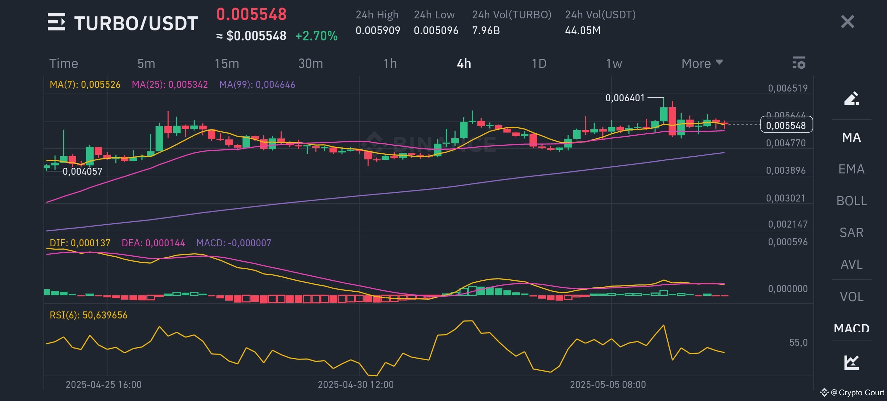Close the full-screen chart view
887x401 pixels.
(x=848, y=22)
